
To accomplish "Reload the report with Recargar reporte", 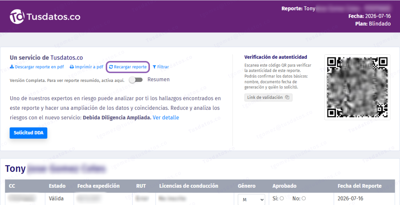I will pos(127,67).
